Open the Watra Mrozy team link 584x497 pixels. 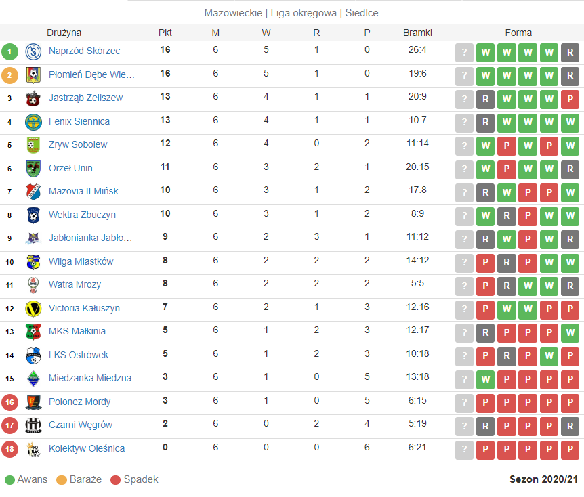point(75,285)
